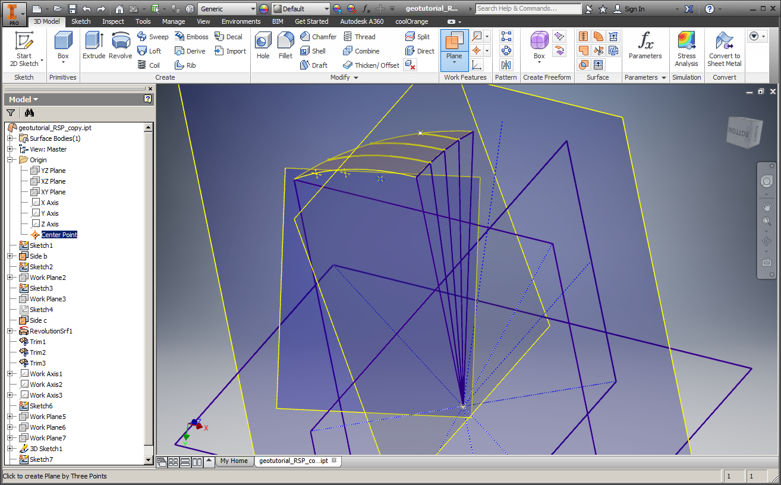Select the Mirror pattern tool
This screenshot has width=781, height=485.
[x=506, y=65]
